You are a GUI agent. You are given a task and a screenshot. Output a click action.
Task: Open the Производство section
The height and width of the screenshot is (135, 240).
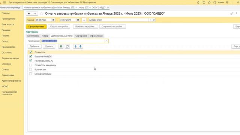coord(9,47)
